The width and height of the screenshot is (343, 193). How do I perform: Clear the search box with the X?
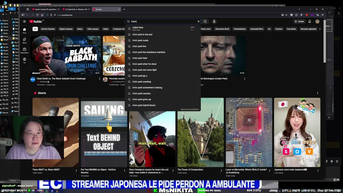click(x=199, y=21)
